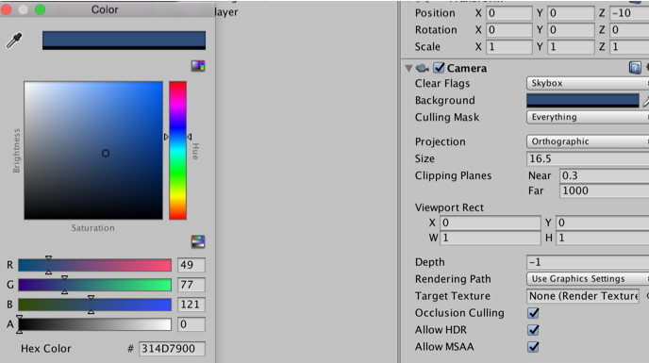Click the camera component icon
The width and height of the screenshot is (649, 363).
point(423,68)
